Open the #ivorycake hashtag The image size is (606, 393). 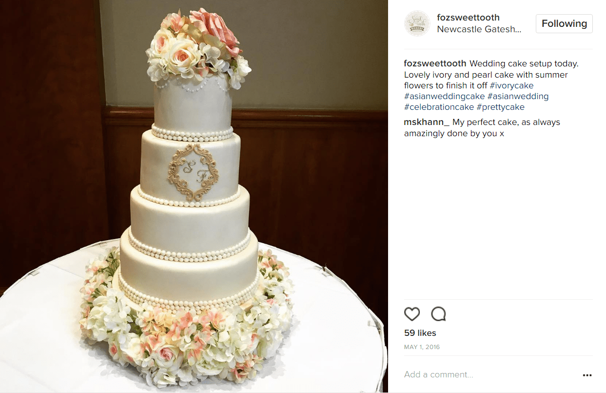[511, 85]
